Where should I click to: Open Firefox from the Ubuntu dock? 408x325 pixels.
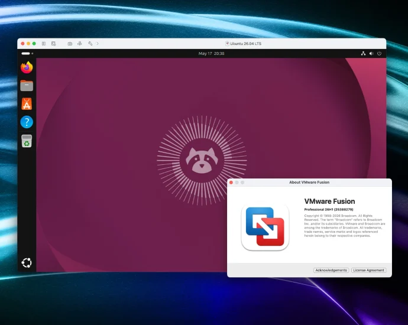tap(27, 67)
